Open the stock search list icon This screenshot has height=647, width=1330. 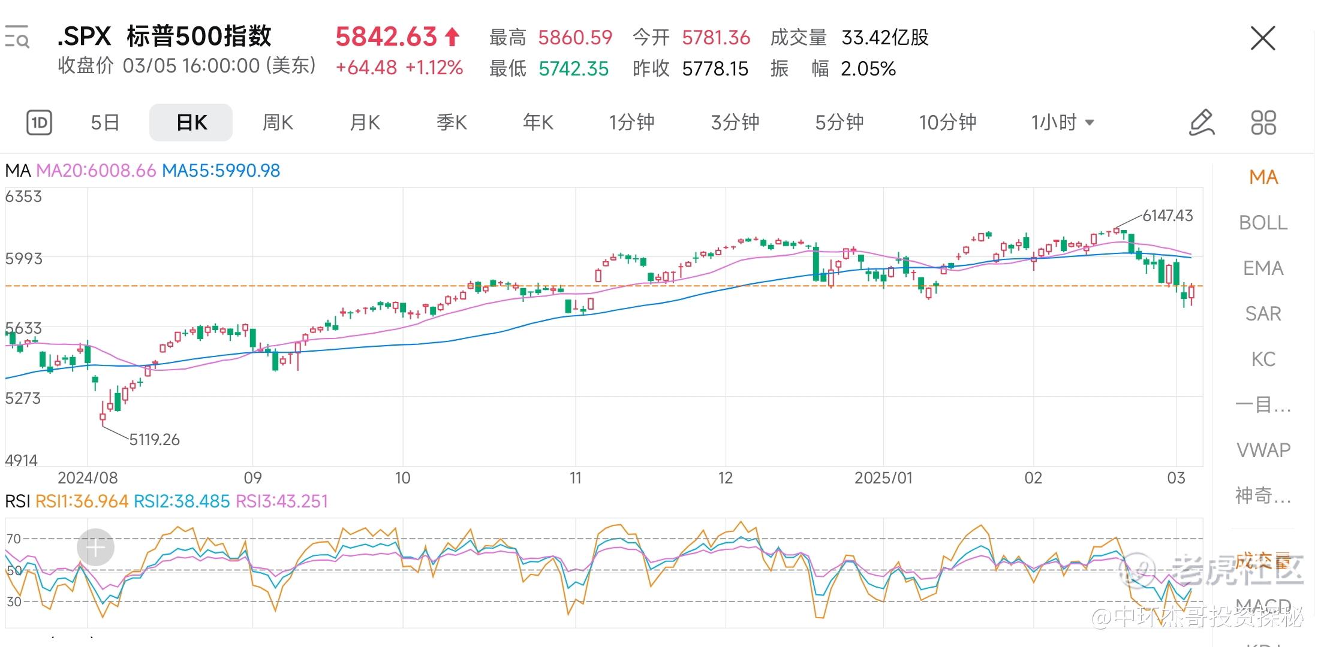(x=17, y=37)
